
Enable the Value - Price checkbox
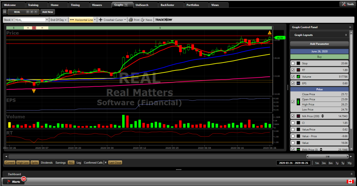[x=293, y=136]
